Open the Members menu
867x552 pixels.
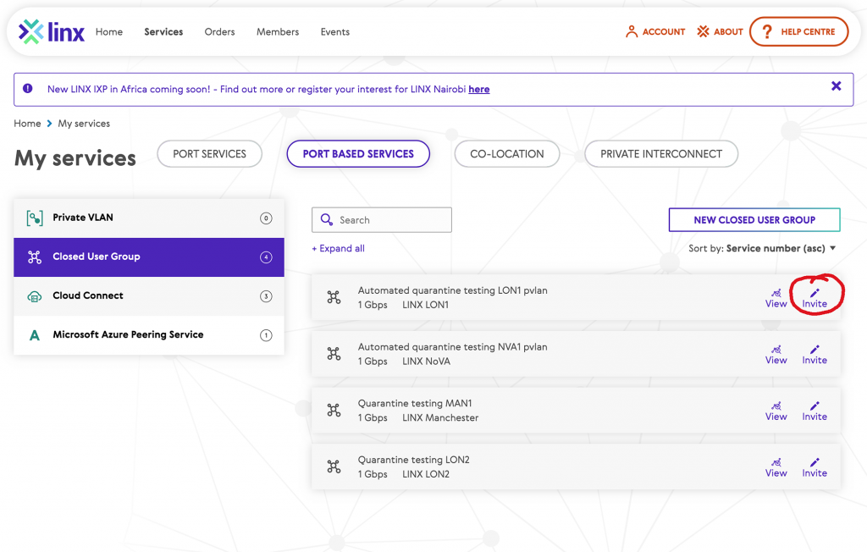278,31
